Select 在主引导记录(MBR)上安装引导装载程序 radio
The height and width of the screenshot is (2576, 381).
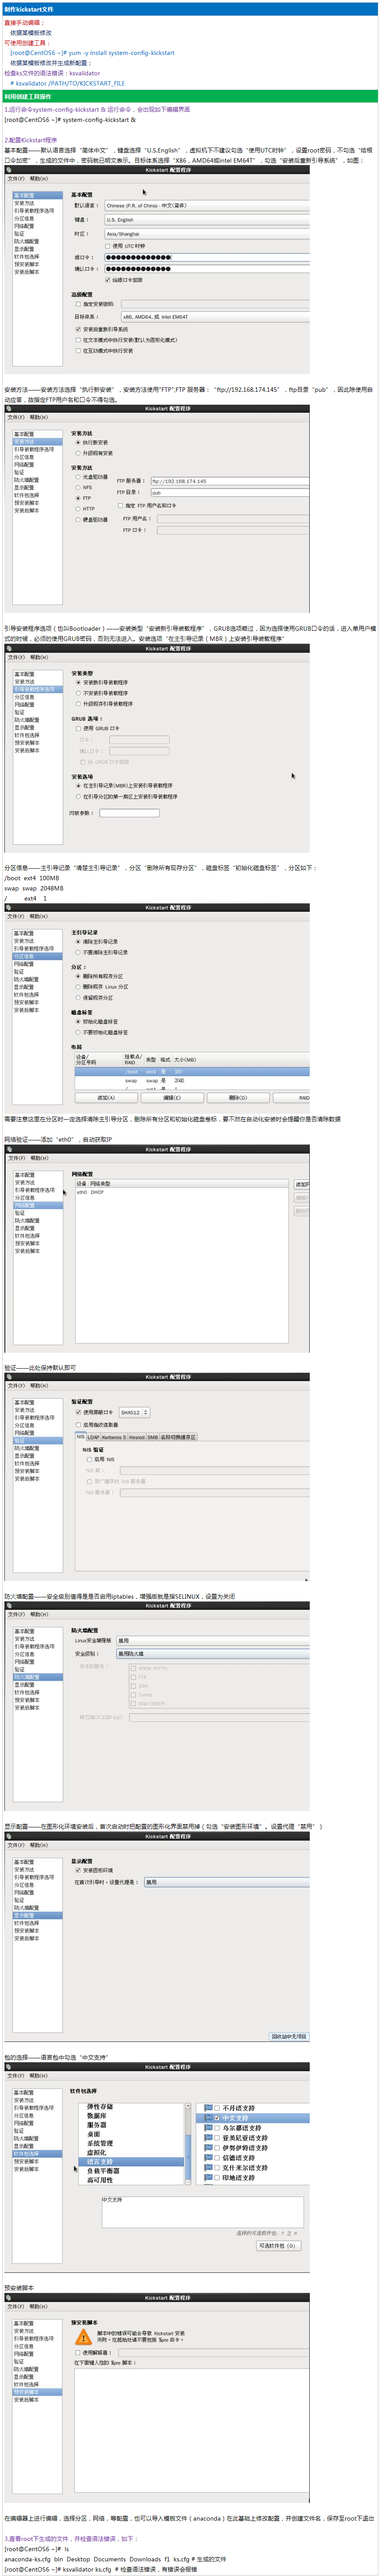click(78, 785)
